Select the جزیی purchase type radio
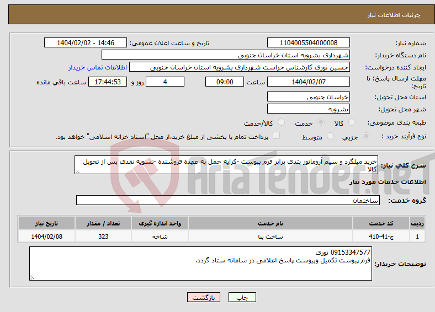Screen dimensions: 435x312 pos(366,136)
